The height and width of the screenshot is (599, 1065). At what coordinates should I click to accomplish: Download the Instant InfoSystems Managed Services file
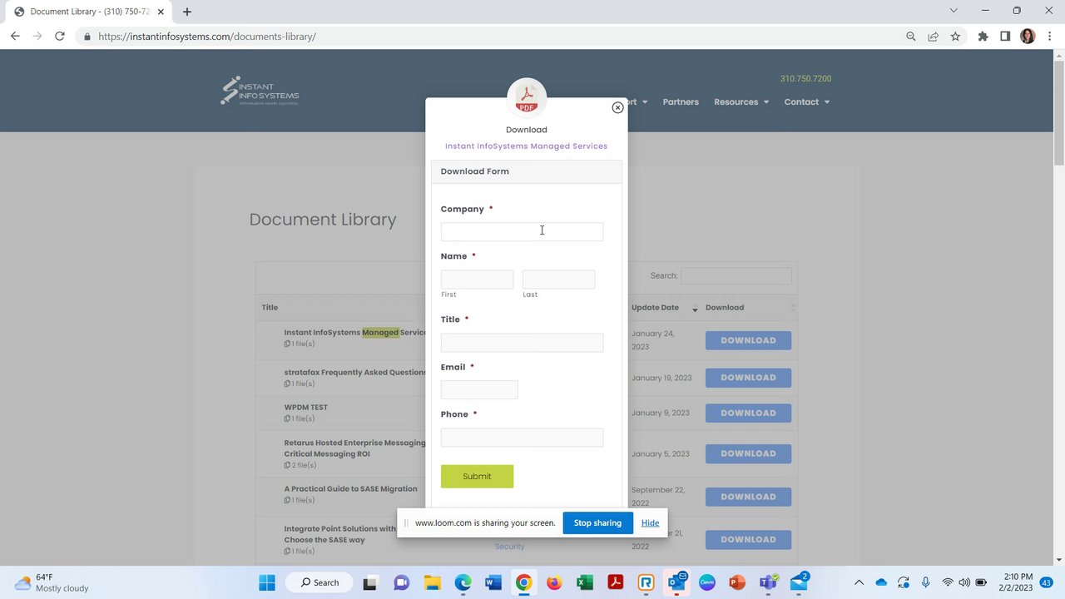(x=748, y=340)
